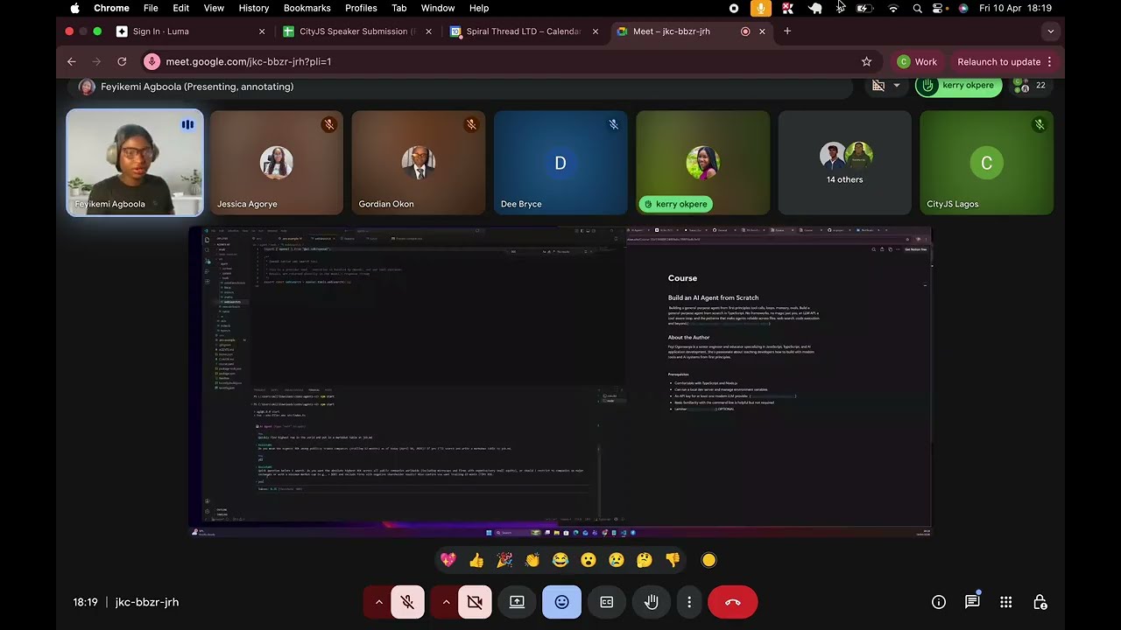Image resolution: width=1121 pixels, height=630 pixels.
Task: Send the party popper reaction
Action: click(x=504, y=560)
